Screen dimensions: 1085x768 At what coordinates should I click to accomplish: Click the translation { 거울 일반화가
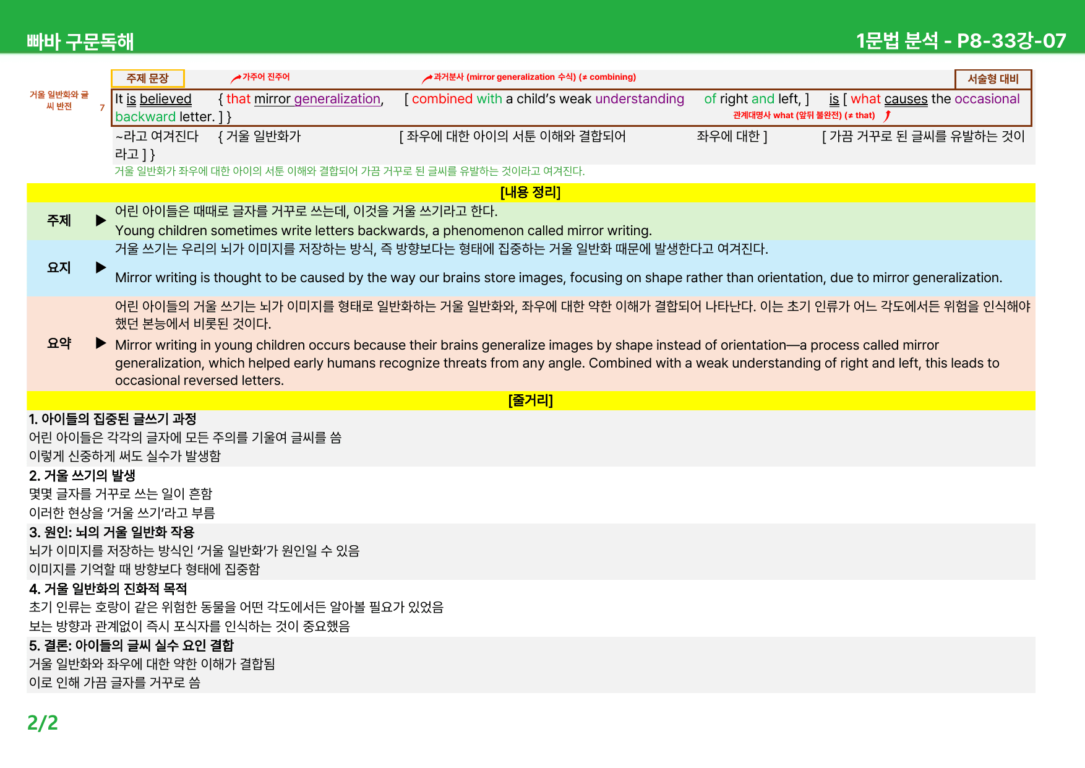pyautogui.click(x=259, y=136)
